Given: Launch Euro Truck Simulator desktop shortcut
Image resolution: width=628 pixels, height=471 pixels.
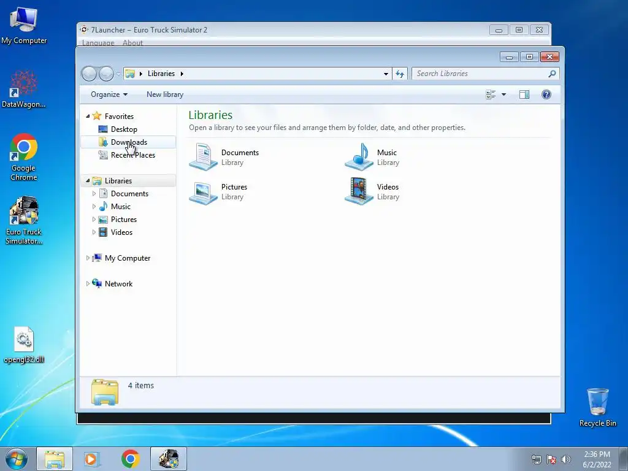Looking at the screenshot, I should pos(24,220).
